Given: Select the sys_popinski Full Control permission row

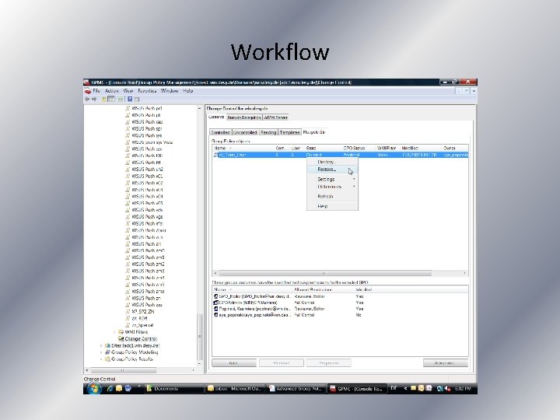Looking at the screenshot, I should 341,315.
